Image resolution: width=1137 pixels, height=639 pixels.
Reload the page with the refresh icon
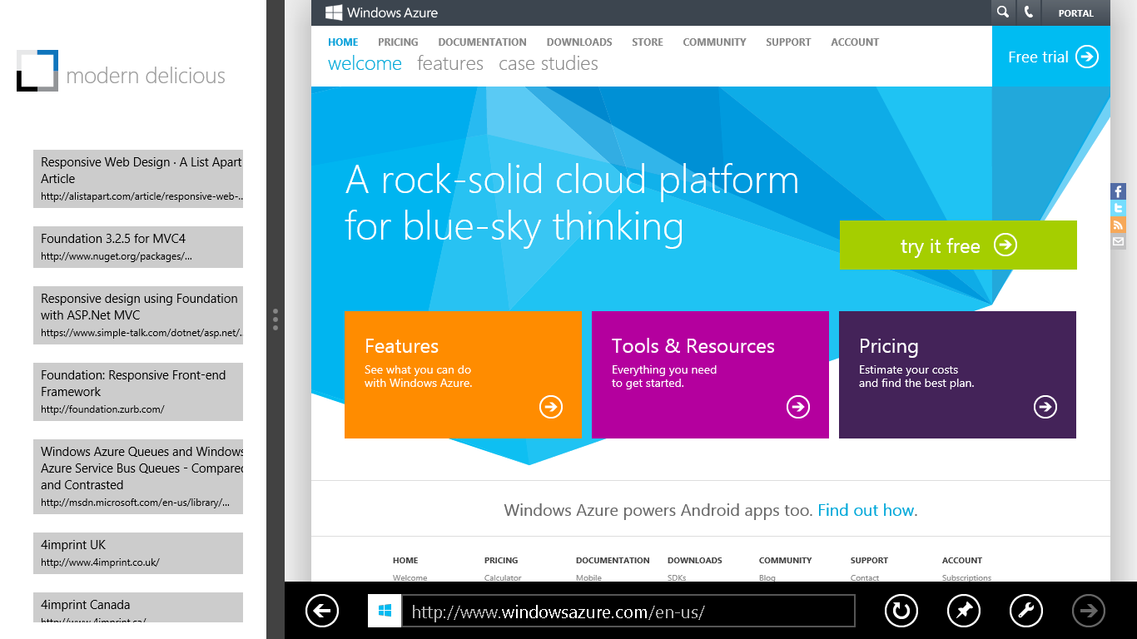click(x=901, y=612)
